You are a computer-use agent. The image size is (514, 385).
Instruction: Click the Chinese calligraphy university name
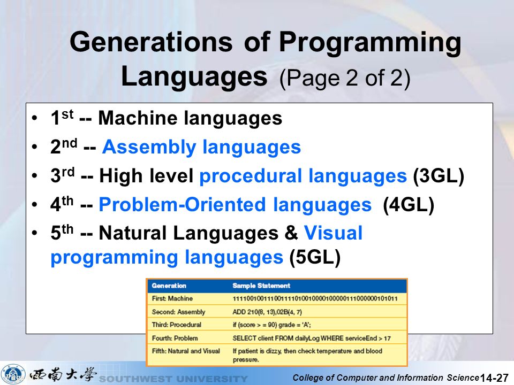[63, 374]
